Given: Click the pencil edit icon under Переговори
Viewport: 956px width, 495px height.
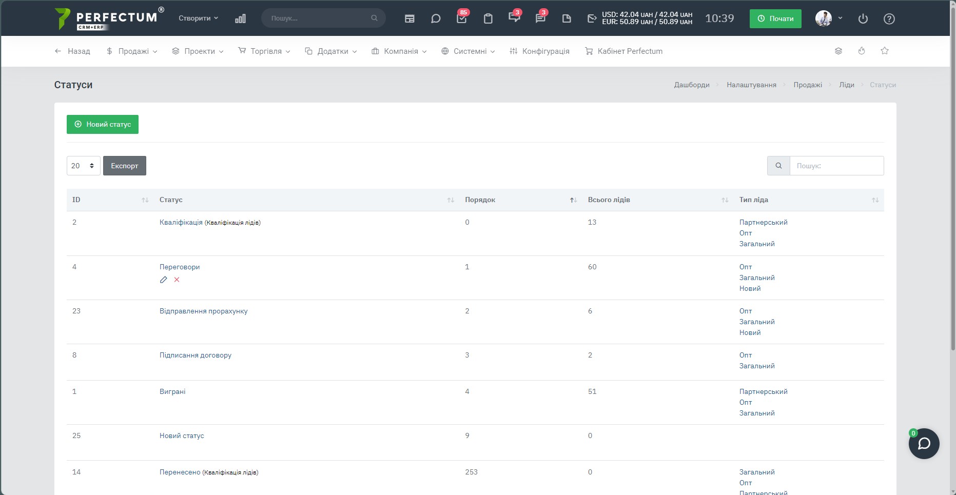Looking at the screenshot, I should (164, 280).
